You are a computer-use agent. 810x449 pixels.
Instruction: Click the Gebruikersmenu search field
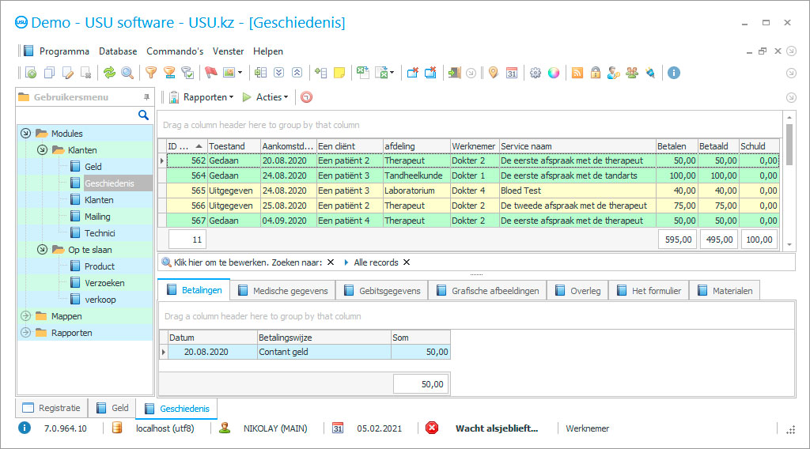[77, 115]
